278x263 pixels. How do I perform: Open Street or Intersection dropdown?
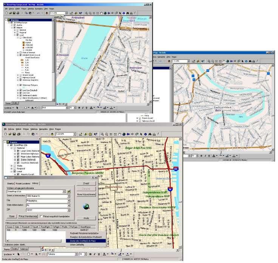tap(69, 196)
